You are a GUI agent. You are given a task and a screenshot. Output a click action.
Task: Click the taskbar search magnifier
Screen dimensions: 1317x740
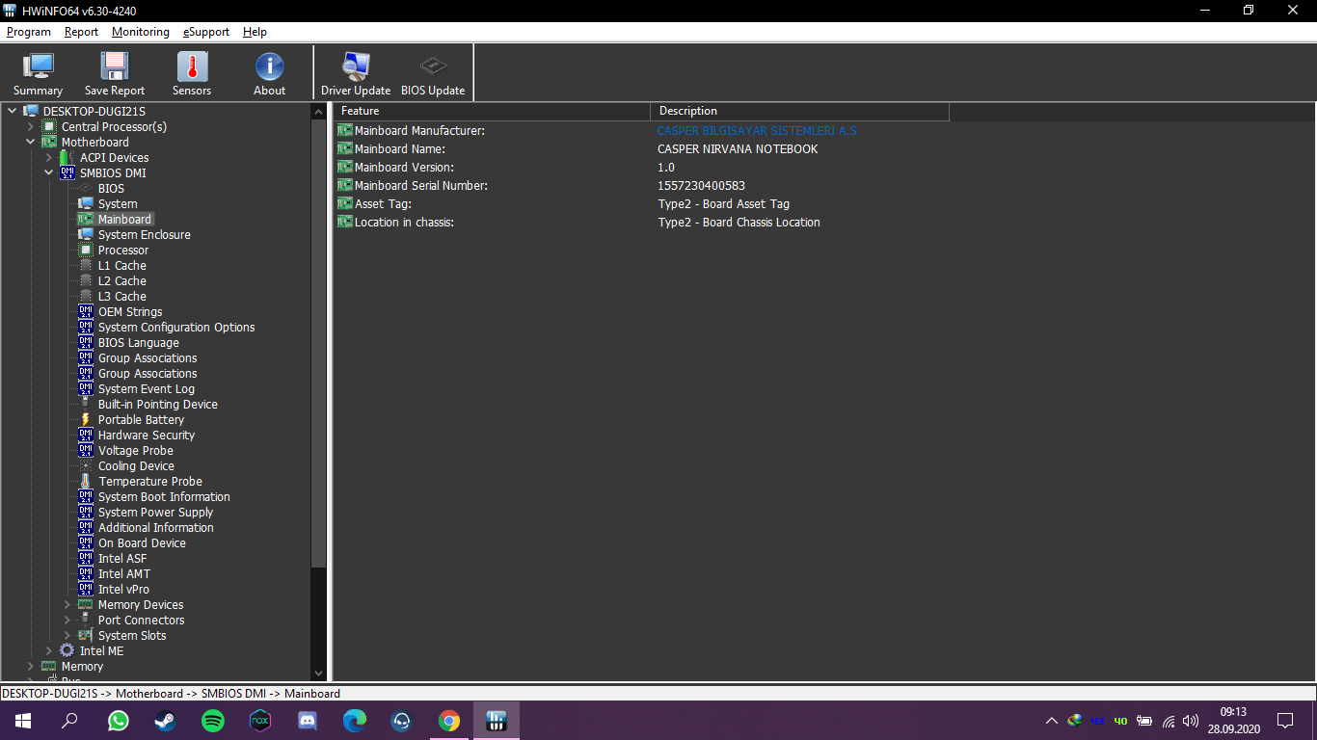tap(70, 721)
